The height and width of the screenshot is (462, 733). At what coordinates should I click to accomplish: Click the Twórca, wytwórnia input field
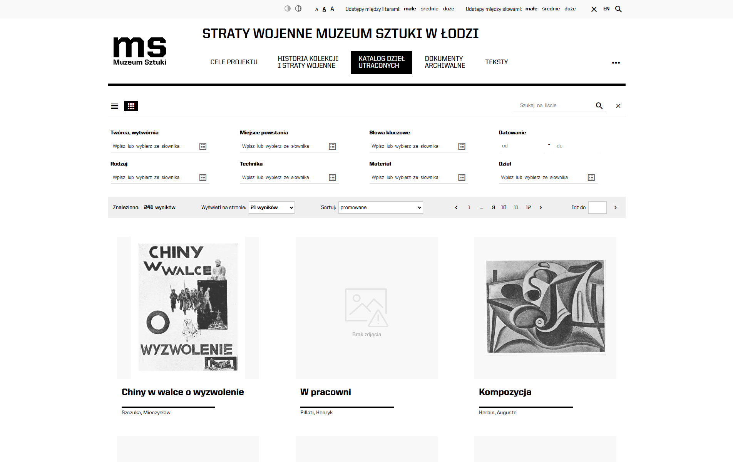[154, 146]
